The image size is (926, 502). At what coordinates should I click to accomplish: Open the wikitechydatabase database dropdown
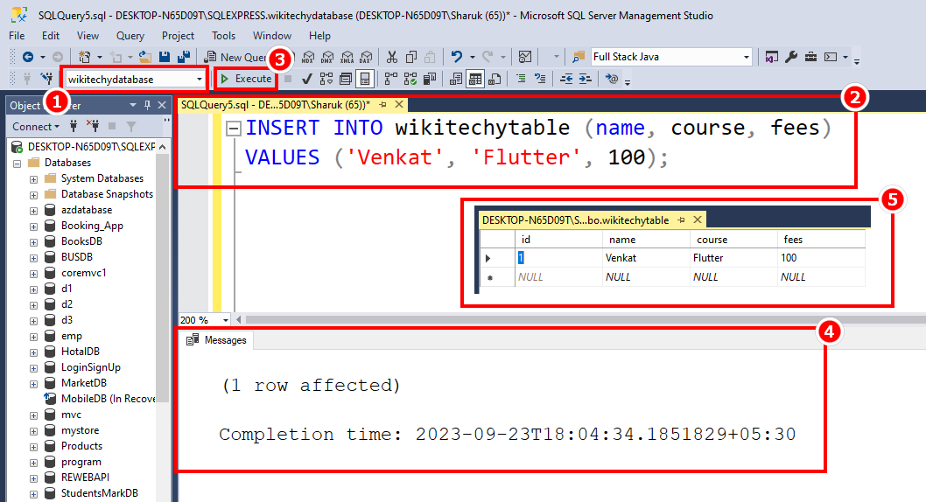(200, 79)
